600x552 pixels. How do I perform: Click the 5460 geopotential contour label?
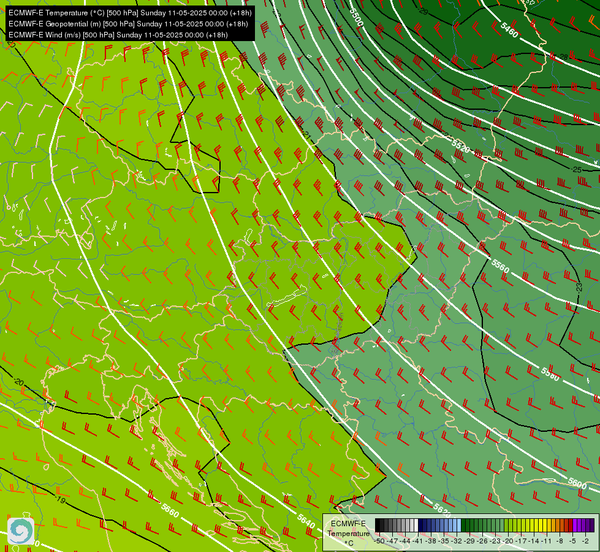click(509, 30)
